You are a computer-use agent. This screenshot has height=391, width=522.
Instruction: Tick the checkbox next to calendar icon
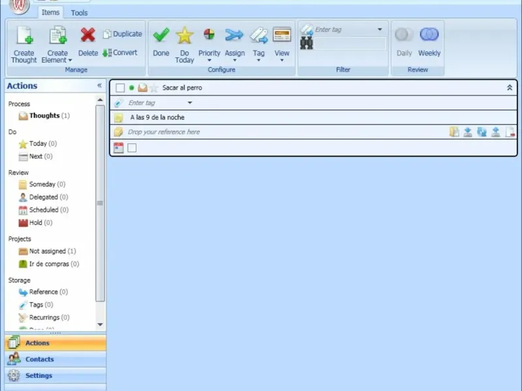[x=132, y=148]
